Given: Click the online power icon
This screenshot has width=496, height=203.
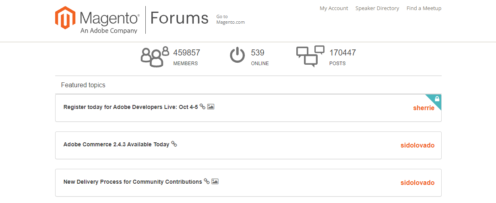Looking at the screenshot, I should coord(238,55).
